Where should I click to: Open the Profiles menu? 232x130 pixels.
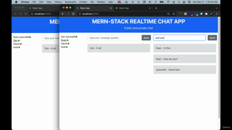pyautogui.click(x=83, y=2)
